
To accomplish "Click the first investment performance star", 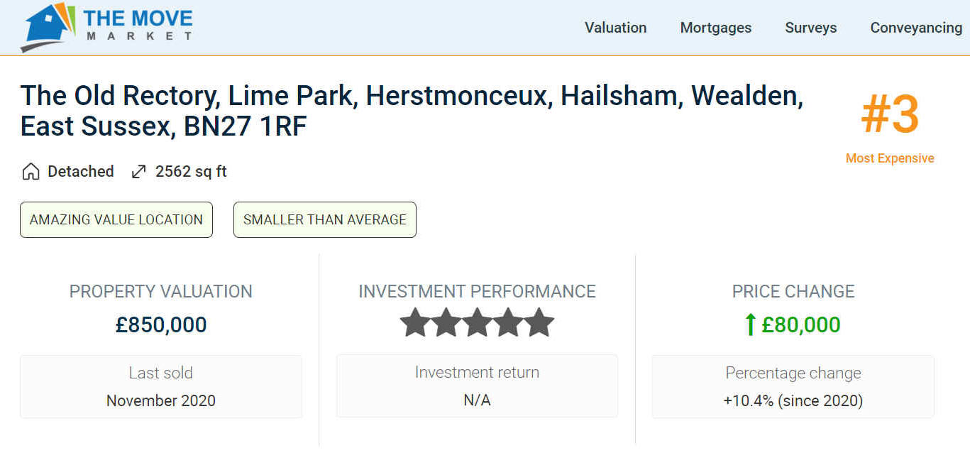I will (x=415, y=323).
